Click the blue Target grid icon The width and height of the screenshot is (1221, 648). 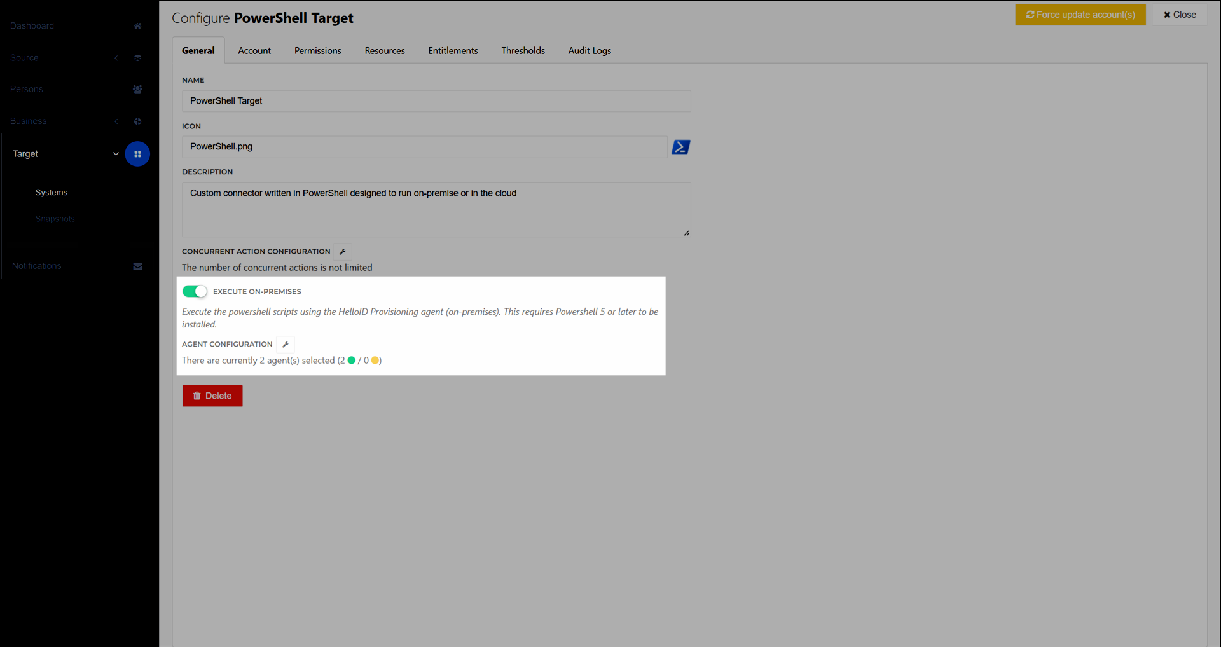(137, 154)
